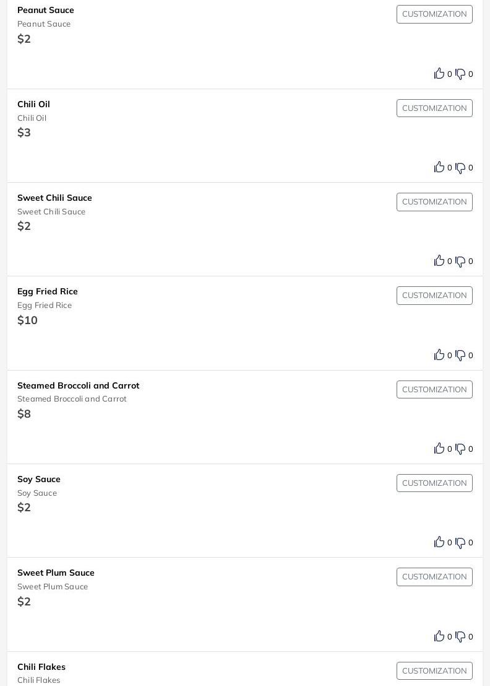Dislike the Sweet Plum Sauce item
490x686 pixels.
point(460,636)
